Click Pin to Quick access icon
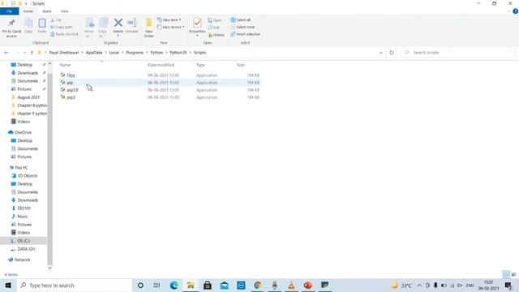 (11, 24)
